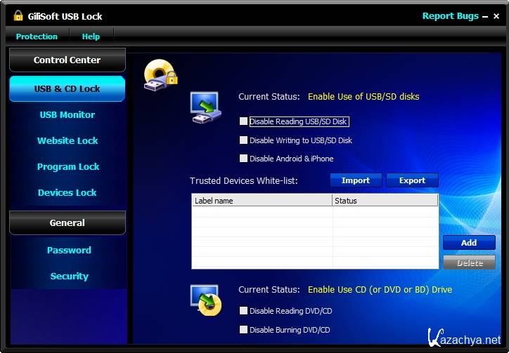Collapse the General section header
This screenshot has height=353, width=509.
[67, 223]
